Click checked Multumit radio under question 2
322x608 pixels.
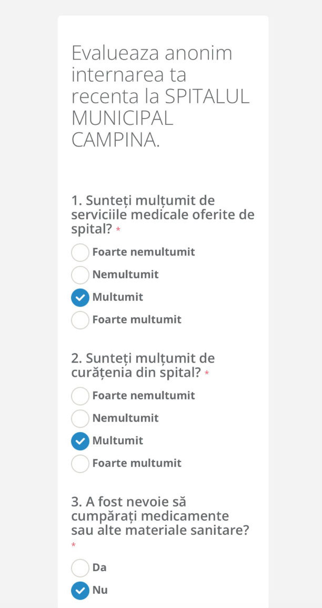coord(80,441)
